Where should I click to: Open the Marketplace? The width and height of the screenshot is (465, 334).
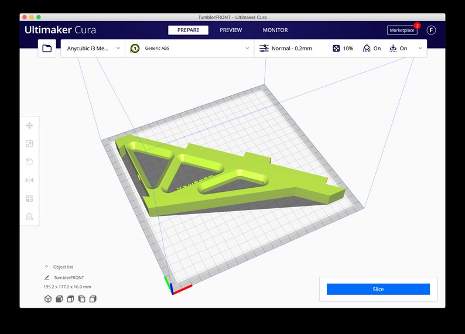(402, 30)
